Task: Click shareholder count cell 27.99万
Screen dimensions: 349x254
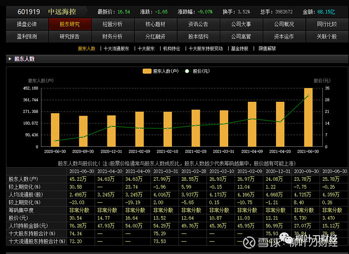Action: click(162, 179)
